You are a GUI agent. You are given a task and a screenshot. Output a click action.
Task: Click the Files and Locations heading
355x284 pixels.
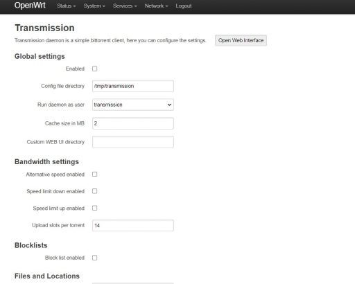tap(47, 276)
